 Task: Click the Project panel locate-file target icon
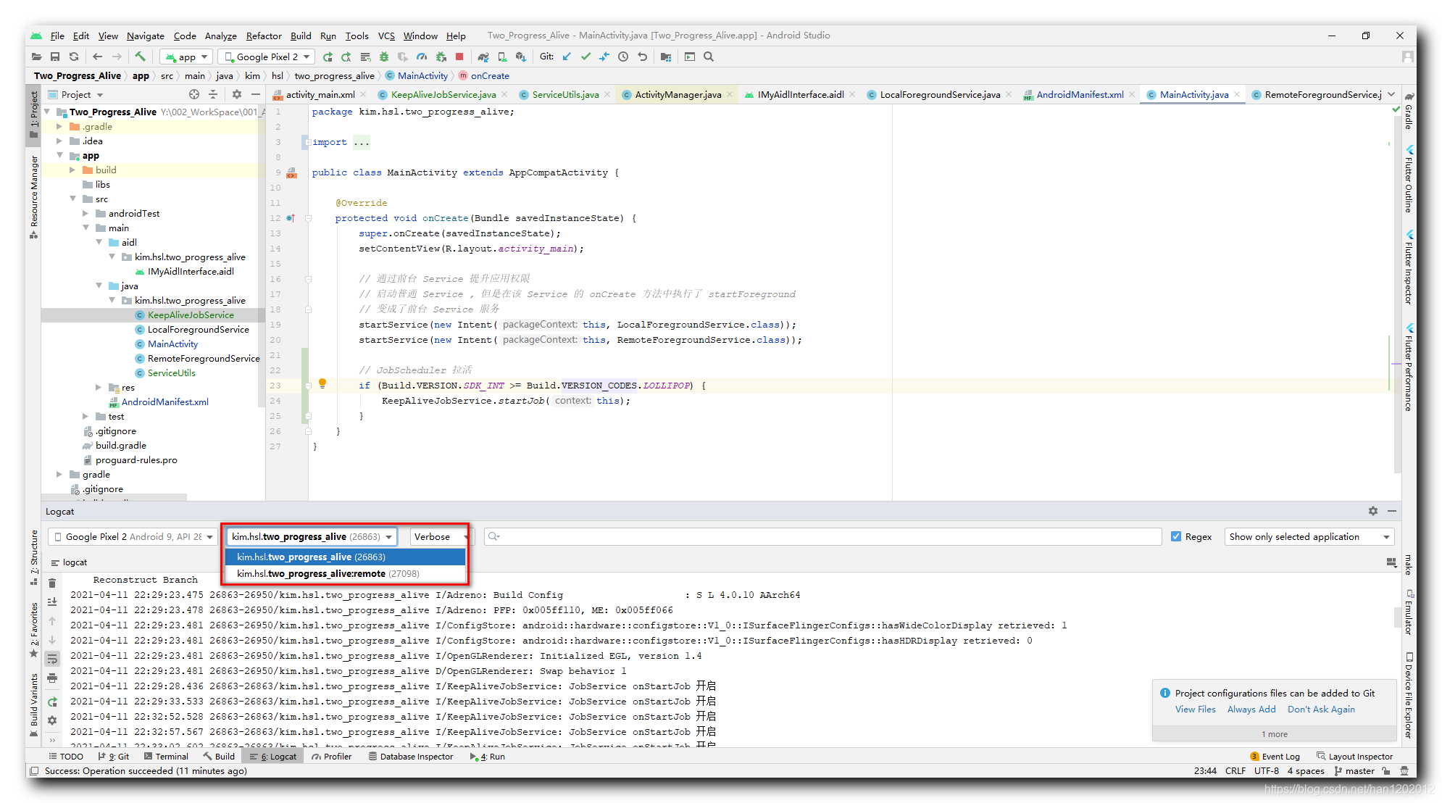(x=194, y=94)
